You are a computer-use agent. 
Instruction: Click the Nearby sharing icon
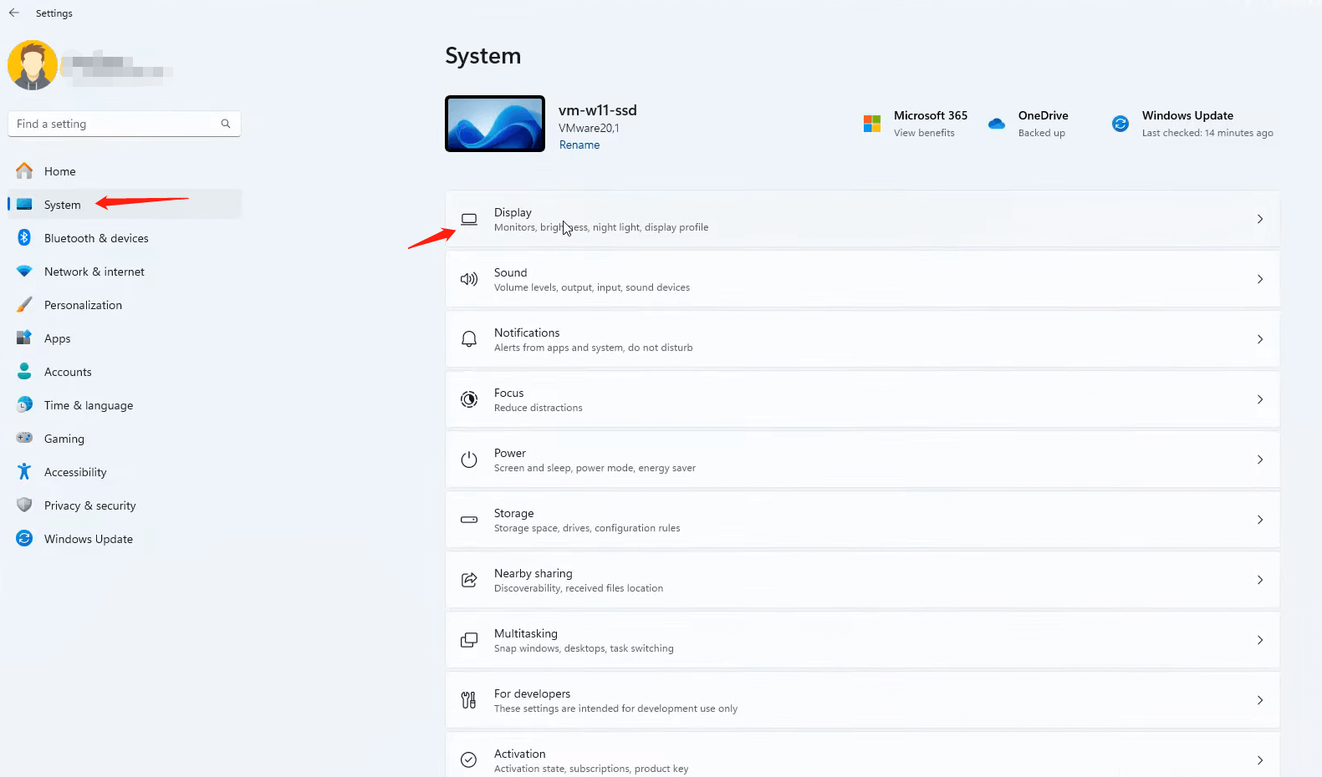point(469,580)
